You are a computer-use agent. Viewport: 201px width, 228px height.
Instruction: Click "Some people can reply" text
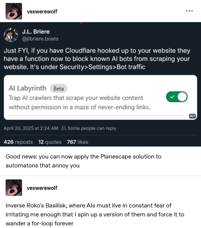pos(92,128)
